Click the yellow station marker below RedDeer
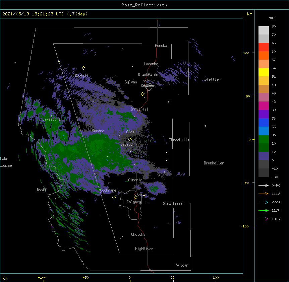 pyautogui.click(x=142, y=94)
